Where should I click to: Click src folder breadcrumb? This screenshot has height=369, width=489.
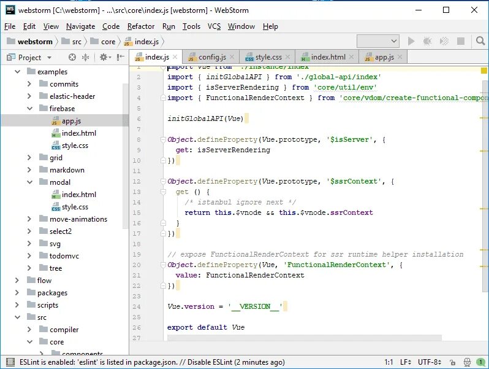click(72, 42)
